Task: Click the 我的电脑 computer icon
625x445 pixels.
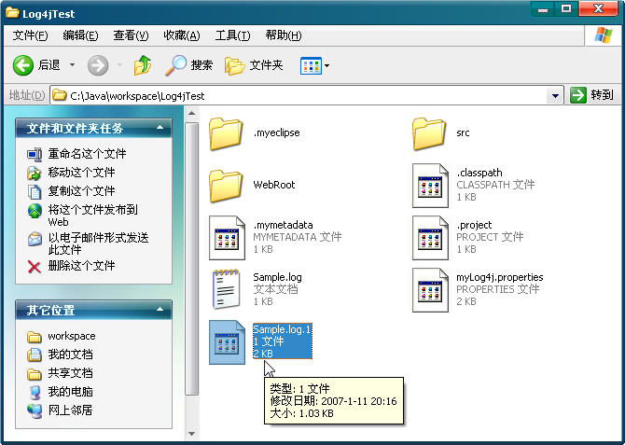Action: (35, 392)
